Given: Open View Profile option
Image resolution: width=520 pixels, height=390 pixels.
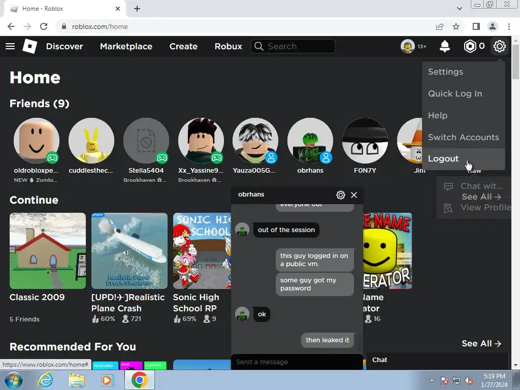Looking at the screenshot, I should click(x=477, y=208).
